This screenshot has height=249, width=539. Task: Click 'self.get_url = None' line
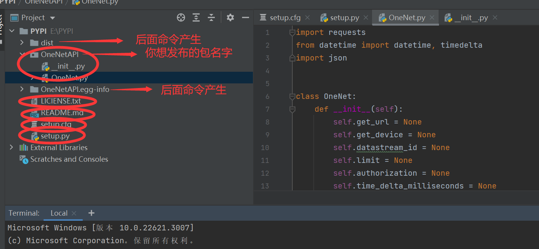click(377, 122)
